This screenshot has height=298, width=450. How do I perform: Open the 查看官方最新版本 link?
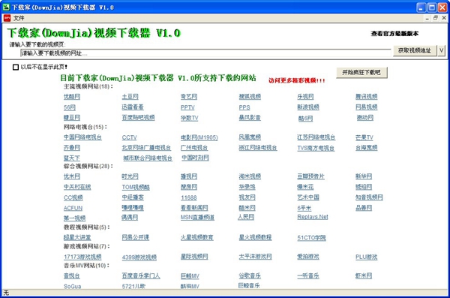pos(394,34)
